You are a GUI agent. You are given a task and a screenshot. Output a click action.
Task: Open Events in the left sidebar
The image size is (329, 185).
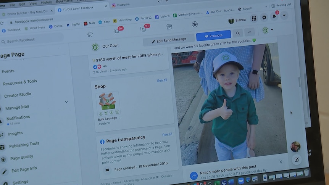click(8, 71)
